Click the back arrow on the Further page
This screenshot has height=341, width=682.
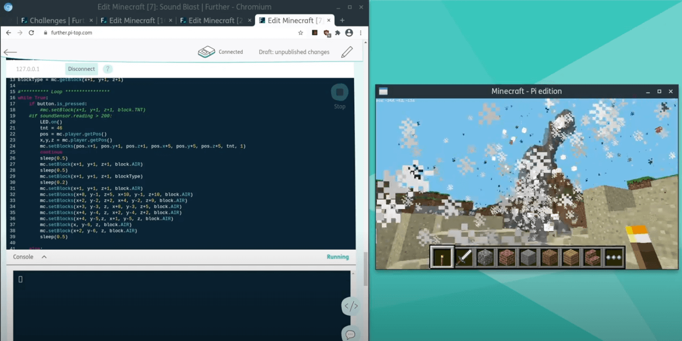(x=10, y=52)
